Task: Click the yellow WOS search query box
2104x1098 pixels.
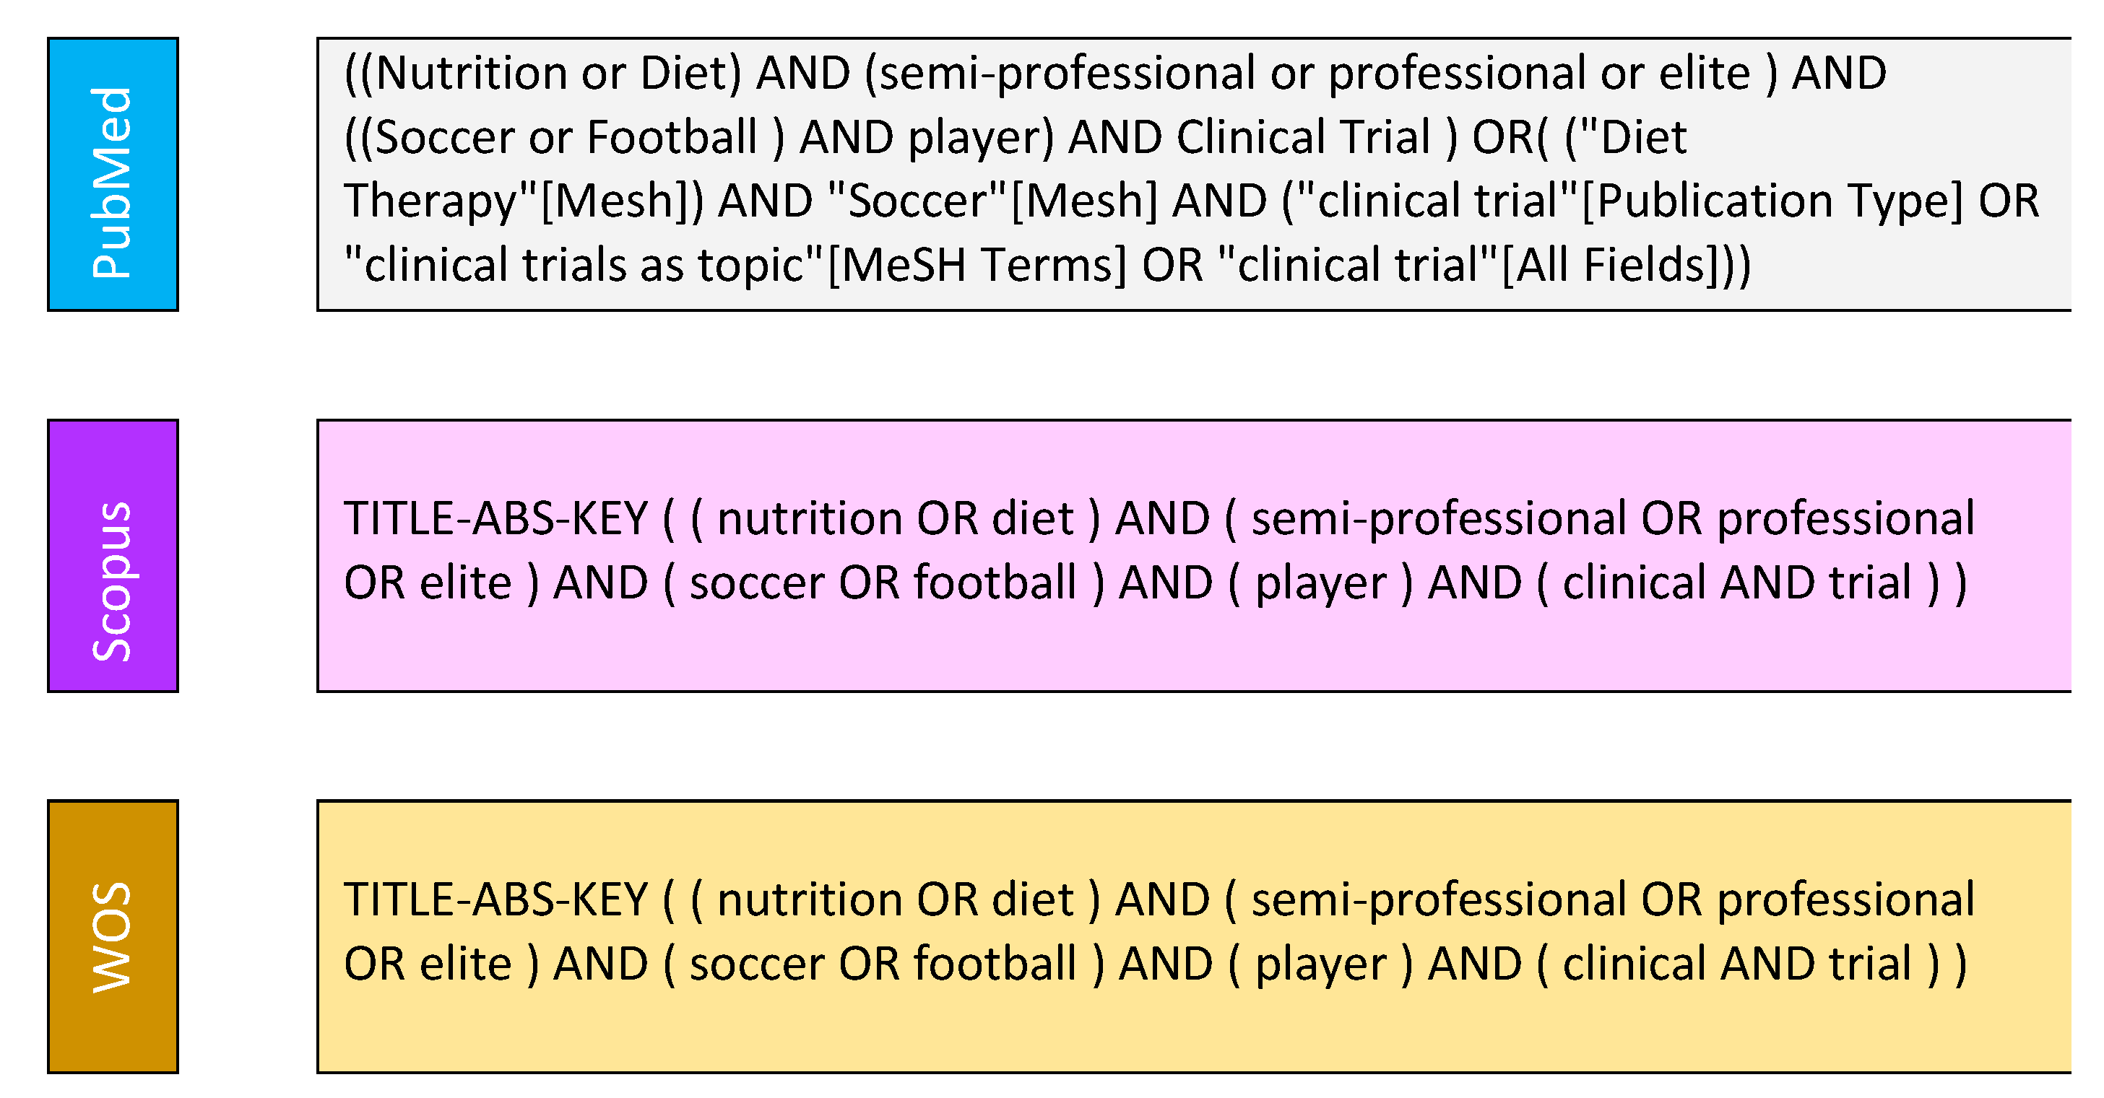Action: tap(1192, 1027)
